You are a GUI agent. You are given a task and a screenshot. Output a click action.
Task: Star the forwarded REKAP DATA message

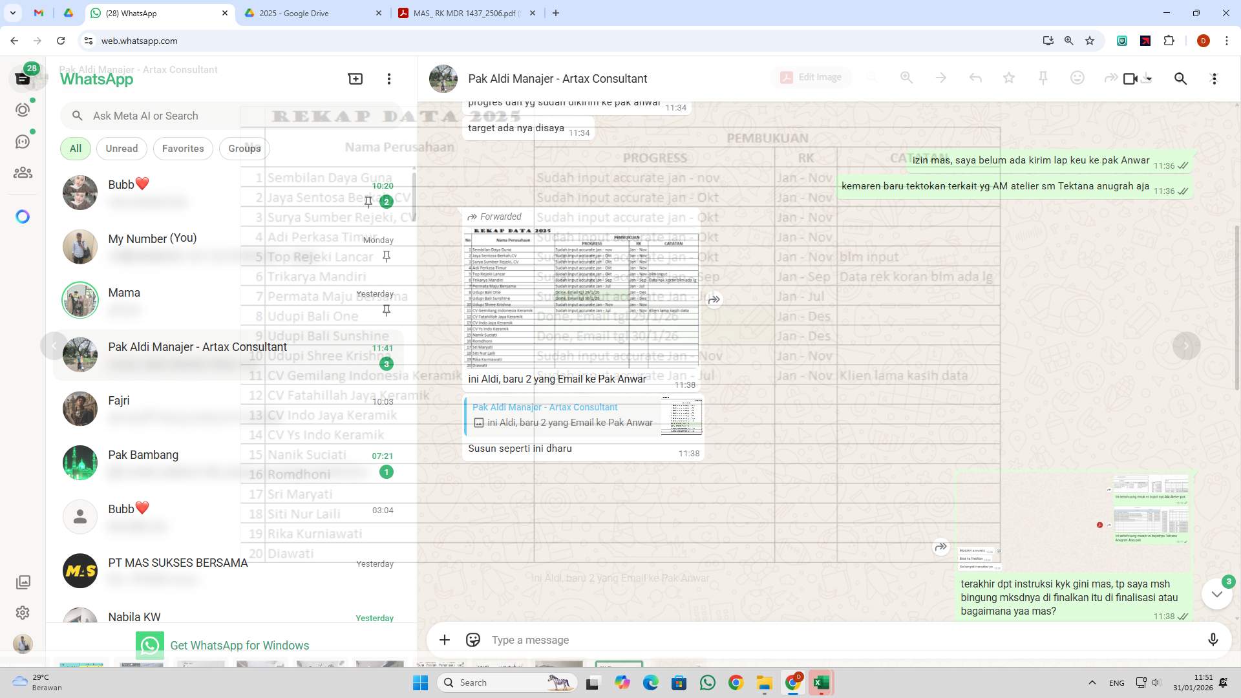(x=1010, y=78)
